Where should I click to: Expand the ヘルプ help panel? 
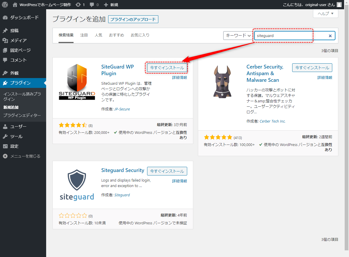pos(326,14)
